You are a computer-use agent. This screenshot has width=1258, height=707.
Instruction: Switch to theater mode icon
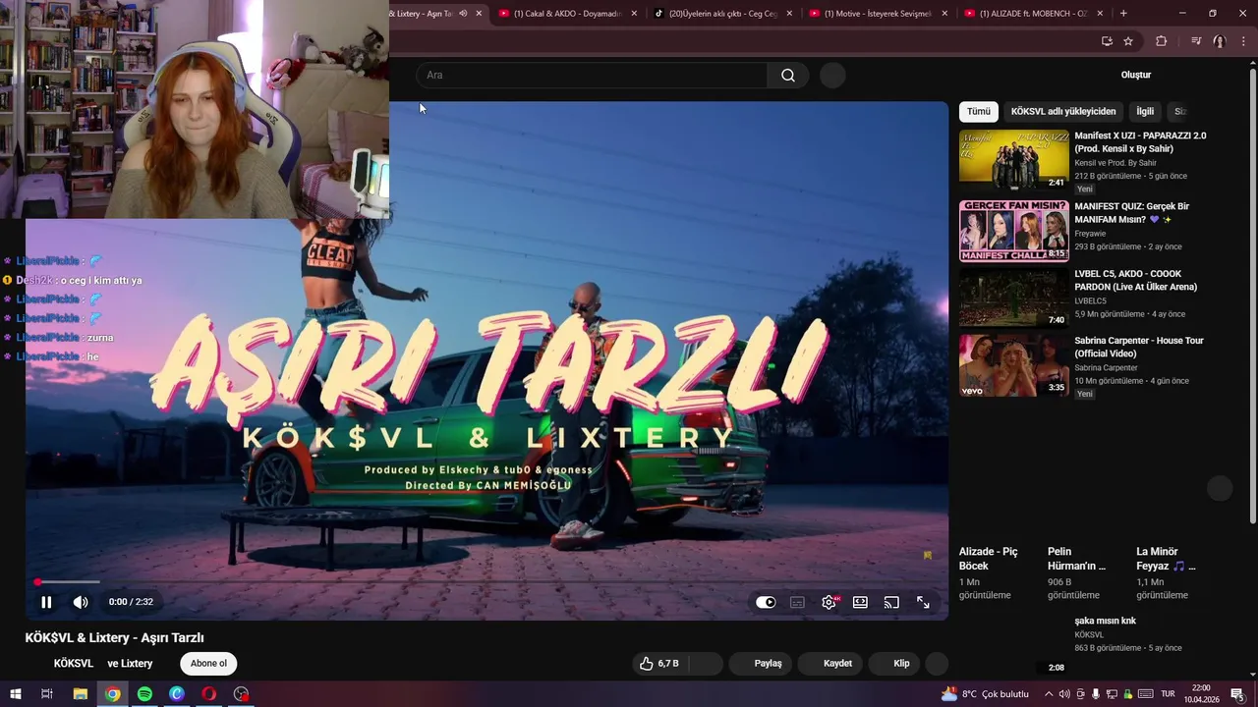coord(860,602)
